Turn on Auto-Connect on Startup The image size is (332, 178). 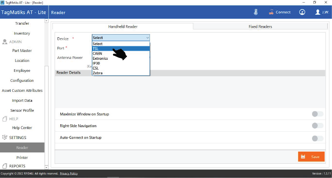pyautogui.click(x=317, y=138)
